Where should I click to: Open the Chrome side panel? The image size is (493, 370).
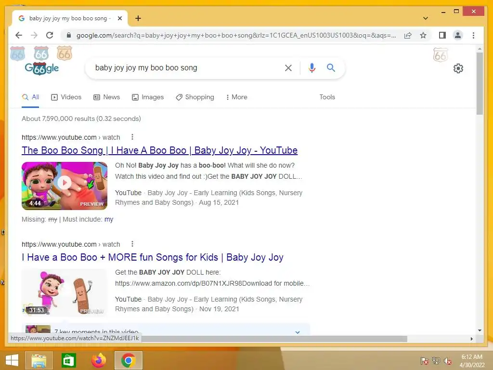442,35
